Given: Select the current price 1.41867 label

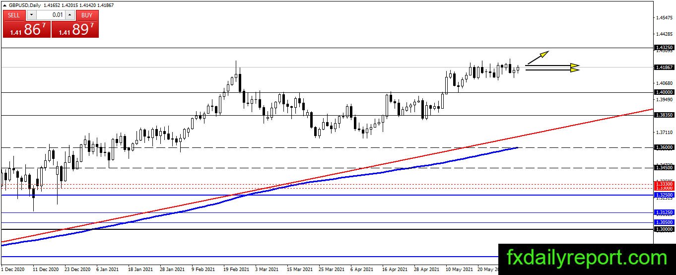Looking at the screenshot, I should click(x=664, y=67).
